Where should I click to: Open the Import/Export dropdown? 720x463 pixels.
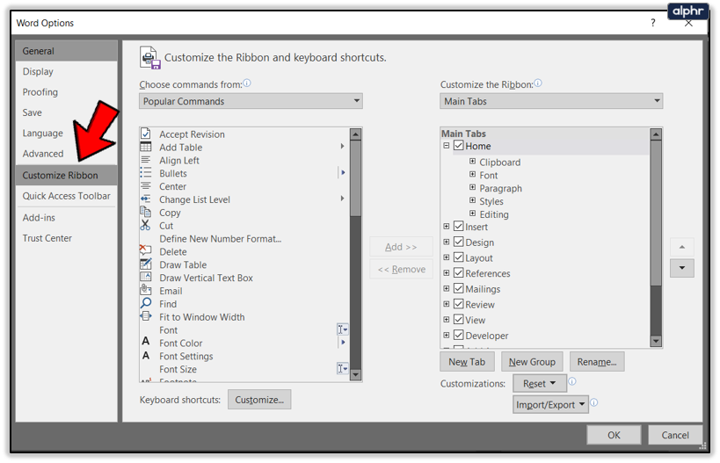click(x=550, y=405)
